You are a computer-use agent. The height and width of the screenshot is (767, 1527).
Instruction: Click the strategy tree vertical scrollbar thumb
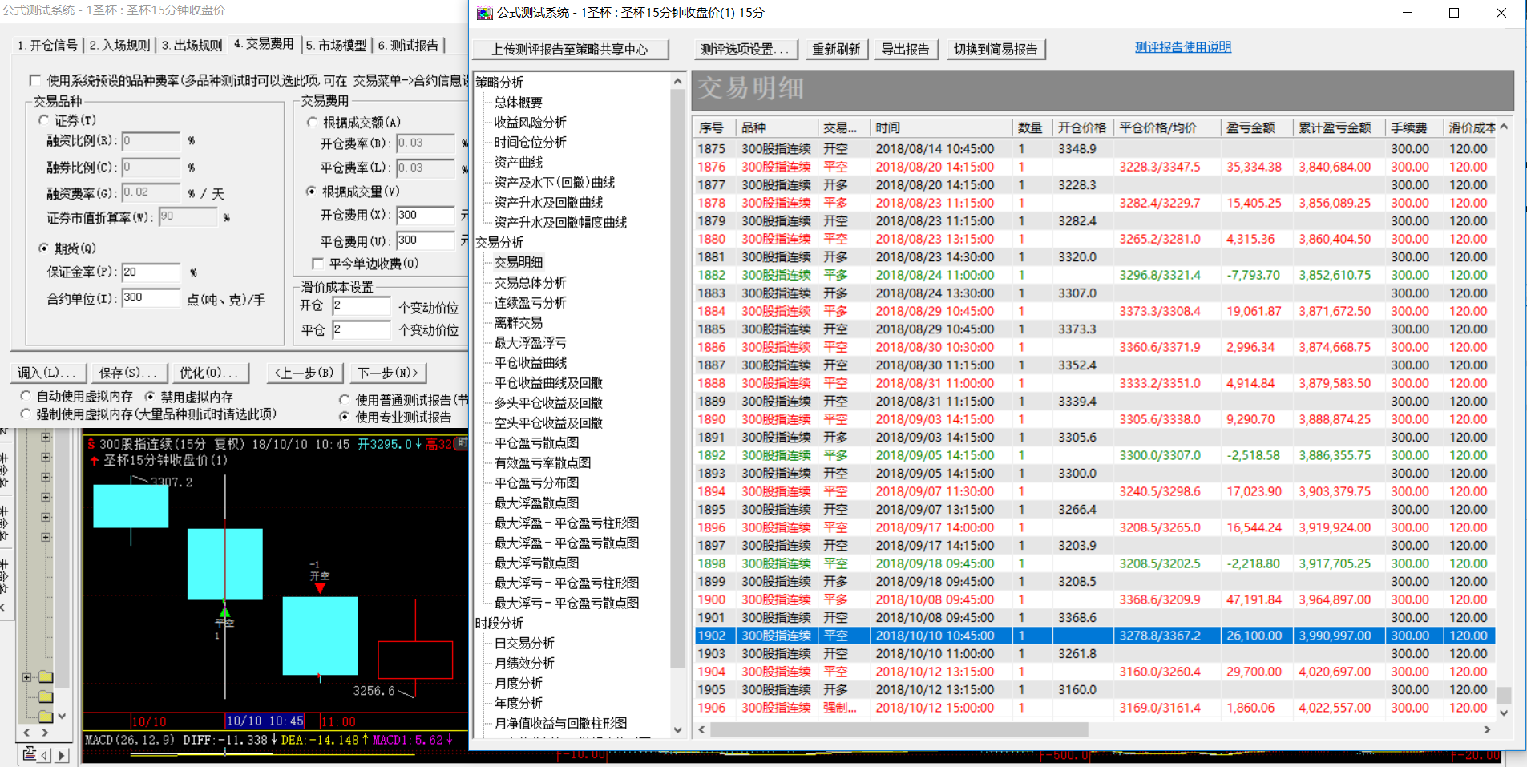point(678,377)
